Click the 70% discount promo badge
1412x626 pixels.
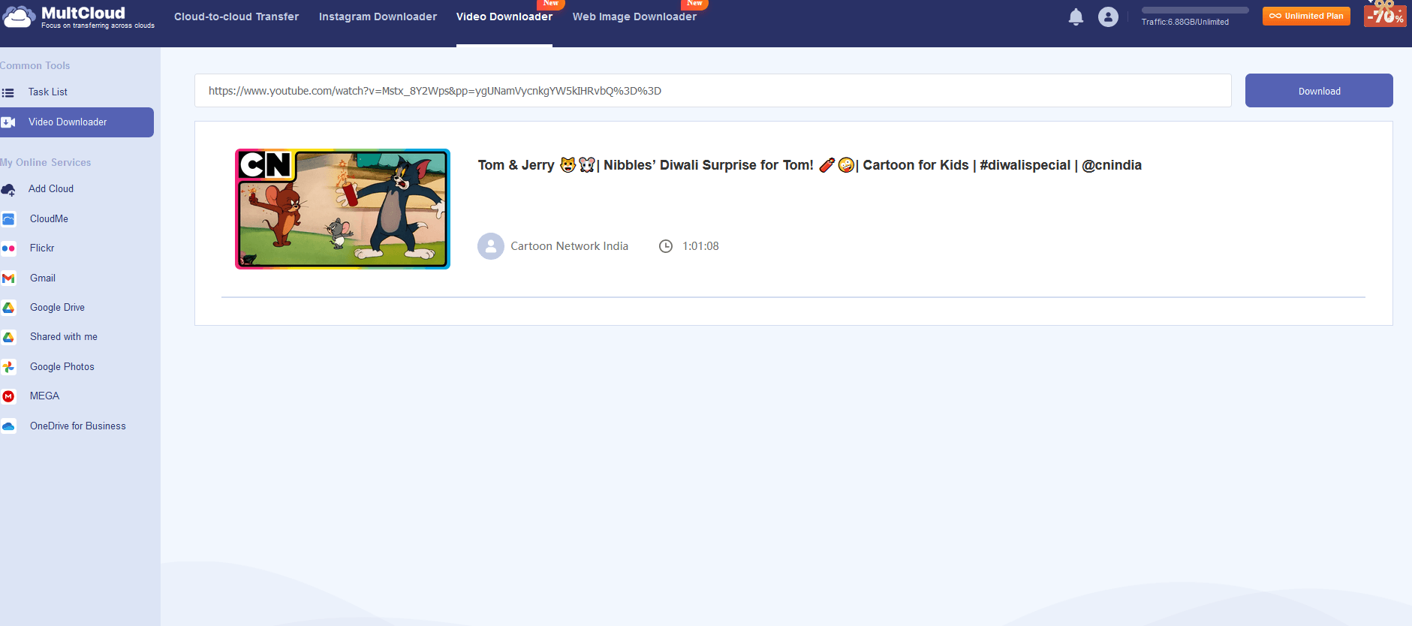(1385, 14)
